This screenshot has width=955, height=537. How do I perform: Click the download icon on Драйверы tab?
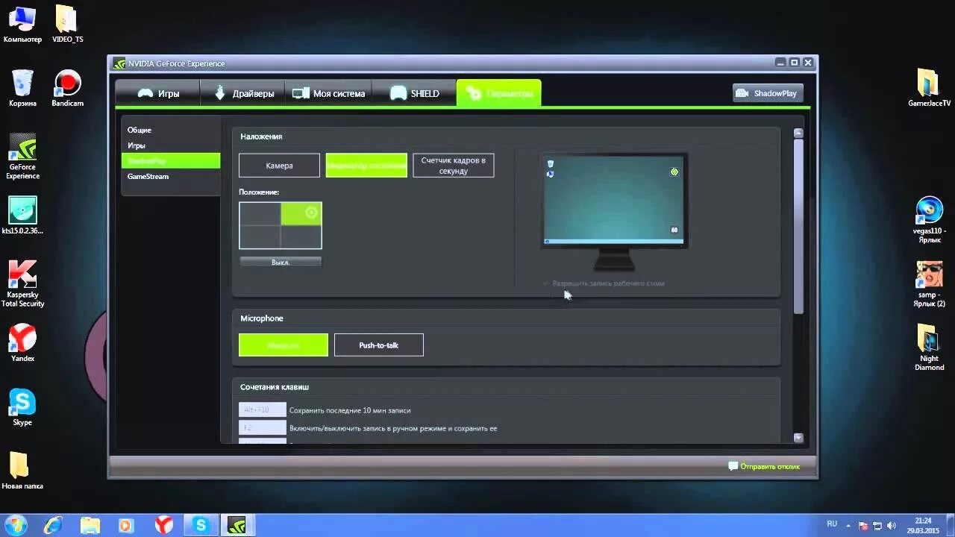pos(220,93)
